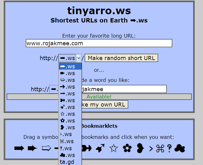The image size is (203, 165).
Task: Pick the thin heavy arrow .ws option
Action: (70, 87)
